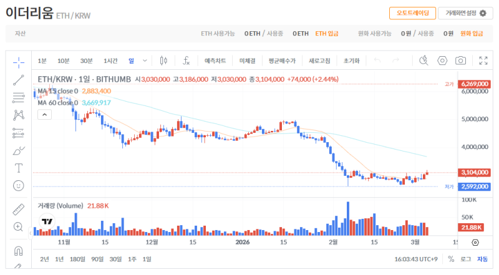Open trade screen settings gear
499x275 pixels.
click(483, 13)
